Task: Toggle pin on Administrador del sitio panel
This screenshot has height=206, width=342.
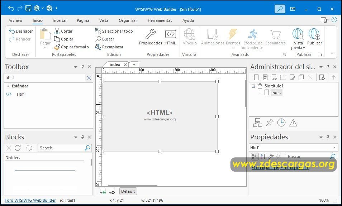Action: tap(328, 67)
